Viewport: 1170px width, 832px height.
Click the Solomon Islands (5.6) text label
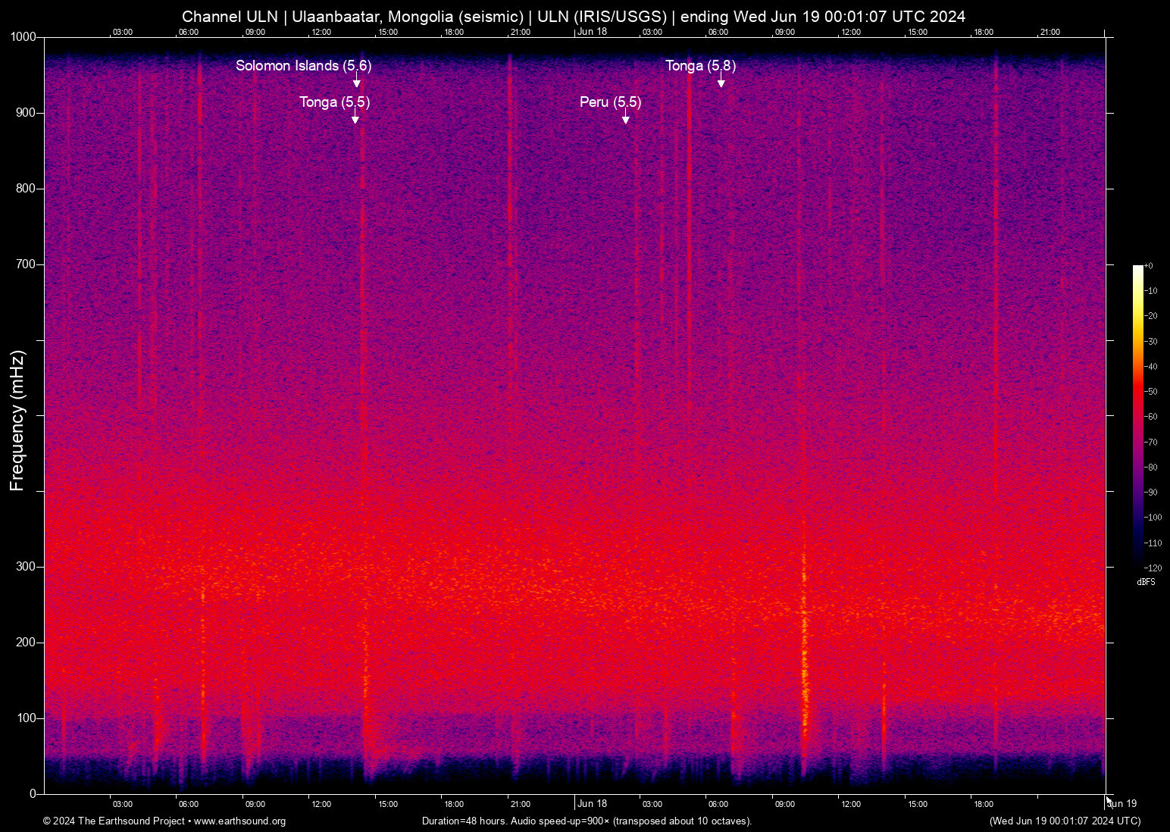tap(304, 66)
